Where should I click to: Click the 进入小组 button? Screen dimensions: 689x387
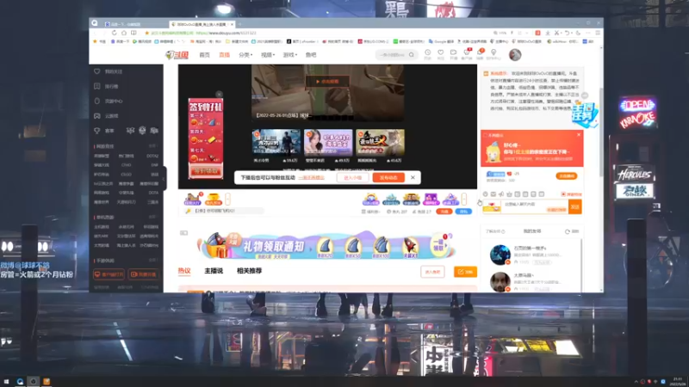[x=353, y=178]
